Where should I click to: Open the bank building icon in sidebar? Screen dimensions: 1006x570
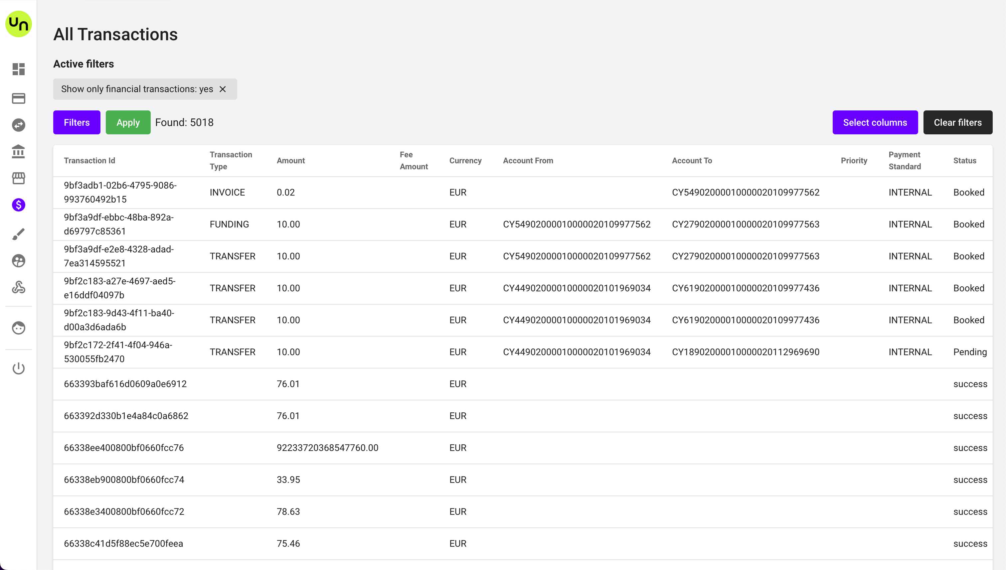coord(18,152)
